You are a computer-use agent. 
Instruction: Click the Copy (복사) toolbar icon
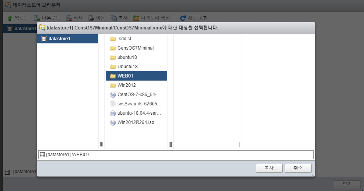(113, 18)
